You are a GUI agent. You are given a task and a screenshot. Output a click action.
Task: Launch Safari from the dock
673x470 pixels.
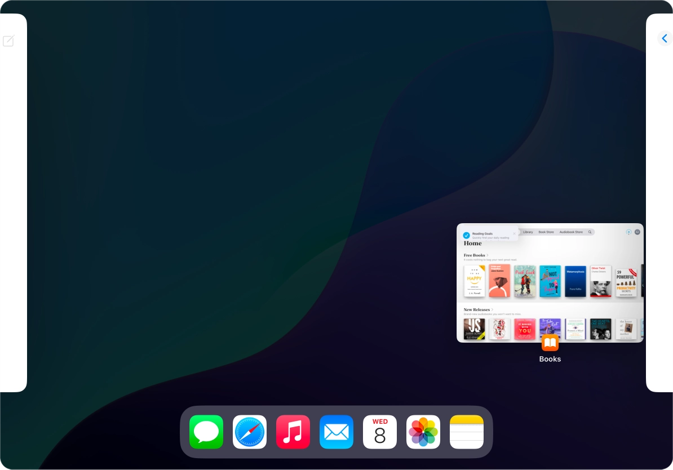pyautogui.click(x=250, y=432)
